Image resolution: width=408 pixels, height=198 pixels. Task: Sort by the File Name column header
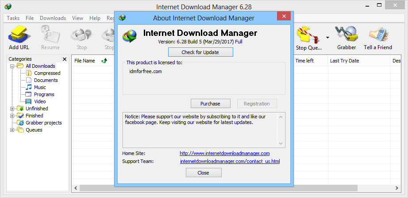85,61
